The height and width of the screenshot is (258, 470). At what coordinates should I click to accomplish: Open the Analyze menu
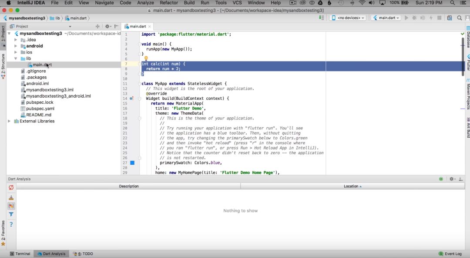pos(145,3)
